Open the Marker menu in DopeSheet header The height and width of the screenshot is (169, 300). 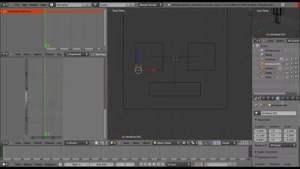[x=38, y=54]
